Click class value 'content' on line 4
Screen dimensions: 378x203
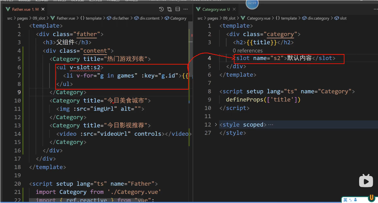pyautogui.click(x=95, y=51)
